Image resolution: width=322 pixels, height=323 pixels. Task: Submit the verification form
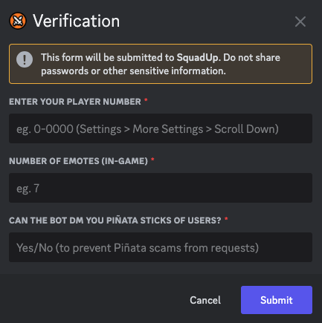coord(277,300)
